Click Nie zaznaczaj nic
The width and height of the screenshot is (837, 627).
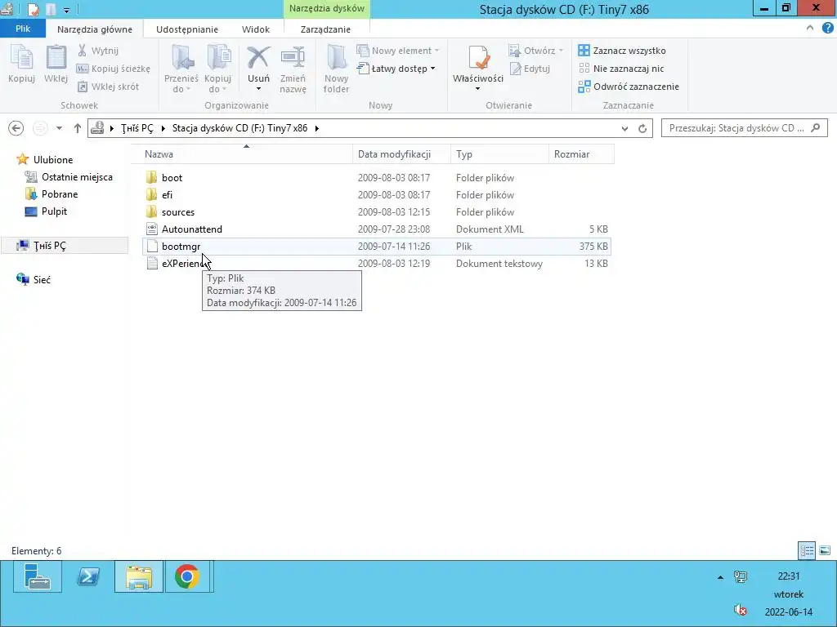[x=621, y=69]
